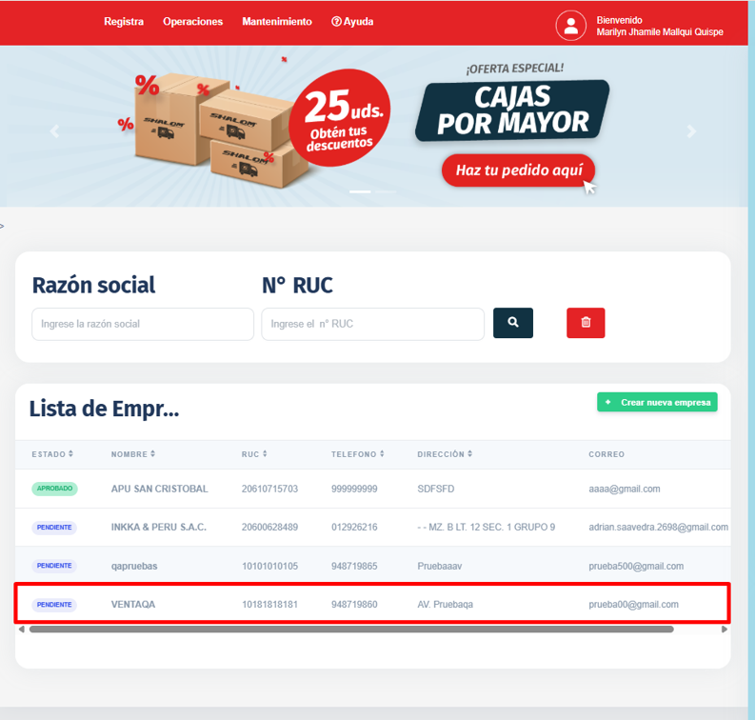Click the horizontal table scrollbar
Image resolution: width=756 pixels, height=720 pixels.
tap(351, 630)
